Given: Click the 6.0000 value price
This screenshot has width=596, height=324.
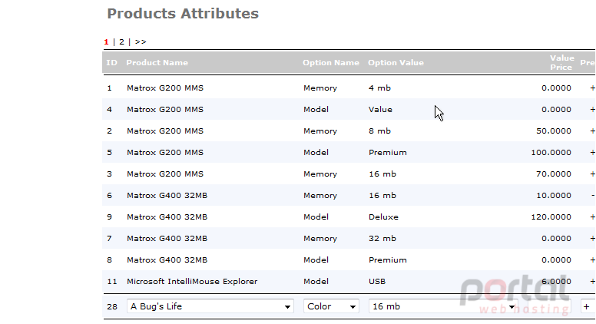Looking at the screenshot, I should tap(556, 282).
